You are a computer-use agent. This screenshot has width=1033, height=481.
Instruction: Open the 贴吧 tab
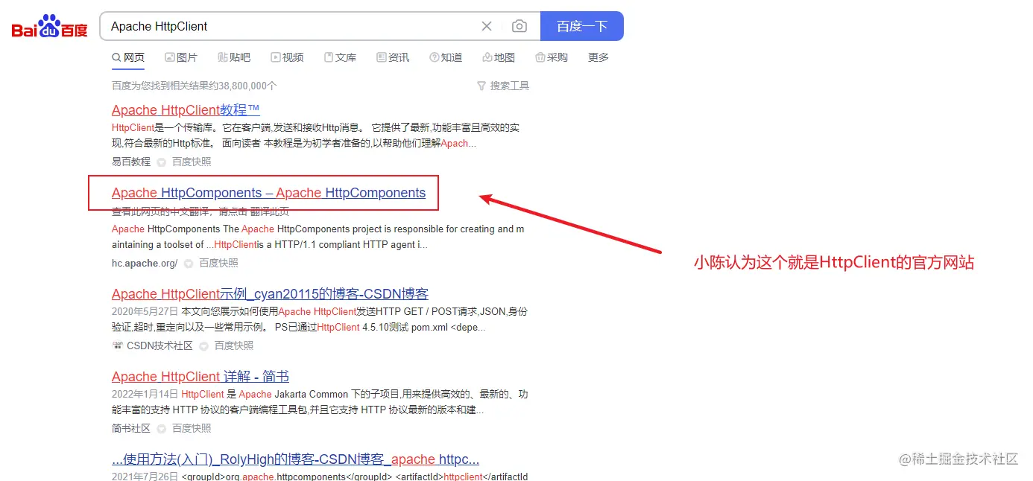click(x=234, y=57)
